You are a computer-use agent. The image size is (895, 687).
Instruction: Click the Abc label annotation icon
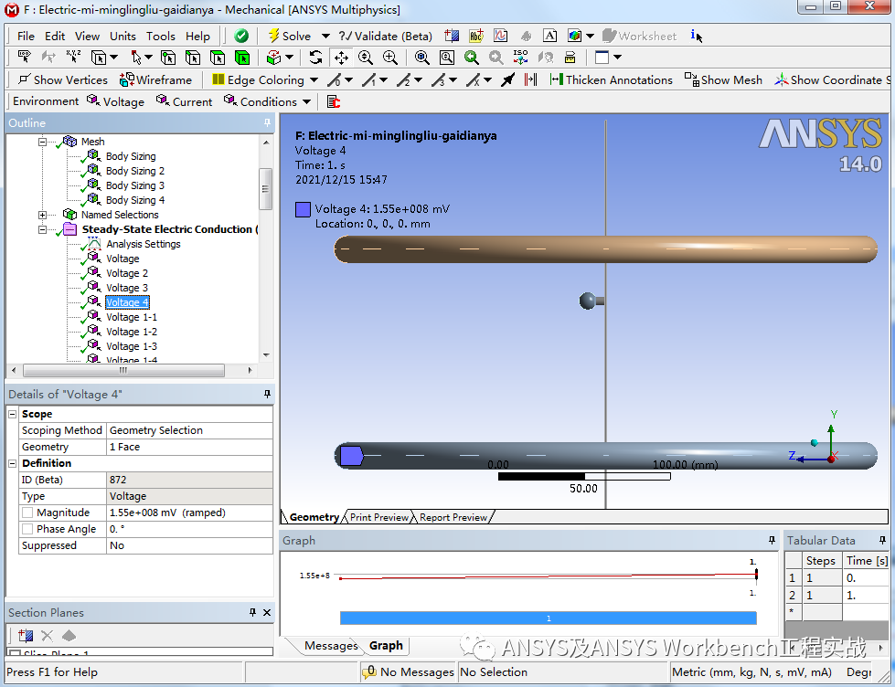pyautogui.click(x=476, y=36)
